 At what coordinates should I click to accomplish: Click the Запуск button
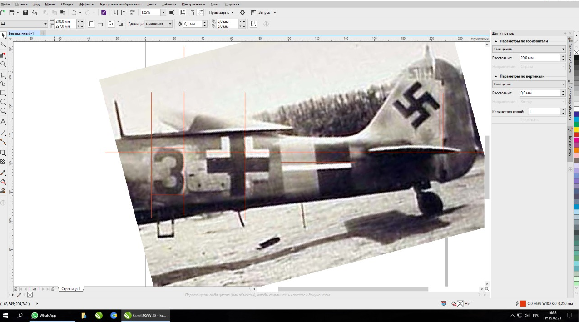[263, 12]
